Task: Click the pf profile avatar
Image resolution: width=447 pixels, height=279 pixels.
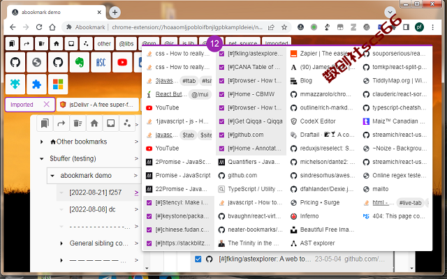Action: (419, 27)
